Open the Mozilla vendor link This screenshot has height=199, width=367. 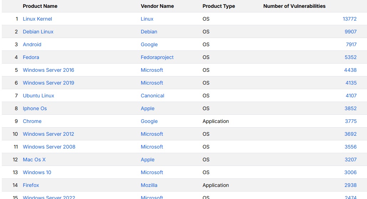(149, 185)
